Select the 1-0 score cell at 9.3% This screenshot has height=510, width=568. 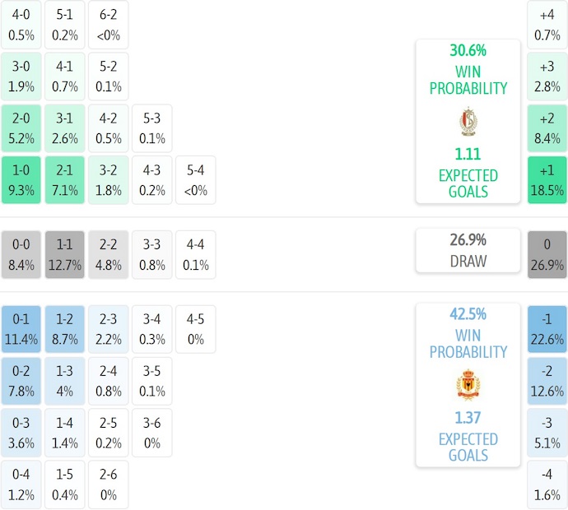tap(21, 180)
